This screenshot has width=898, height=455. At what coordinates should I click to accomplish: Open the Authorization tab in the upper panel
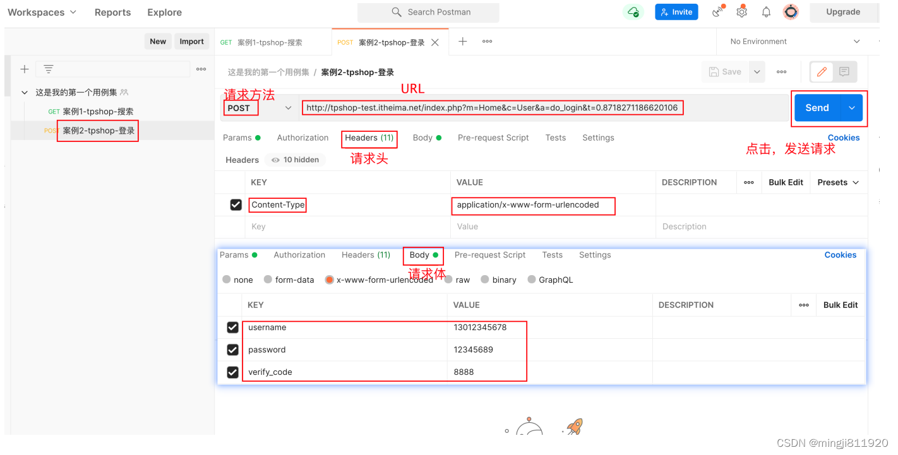pos(302,138)
